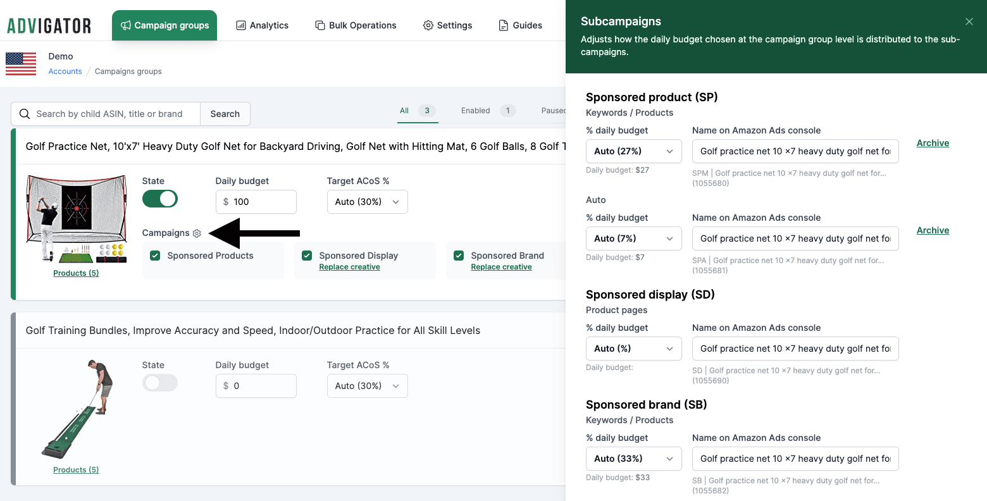Click the 'Daily budget: $33' text

[618, 478]
